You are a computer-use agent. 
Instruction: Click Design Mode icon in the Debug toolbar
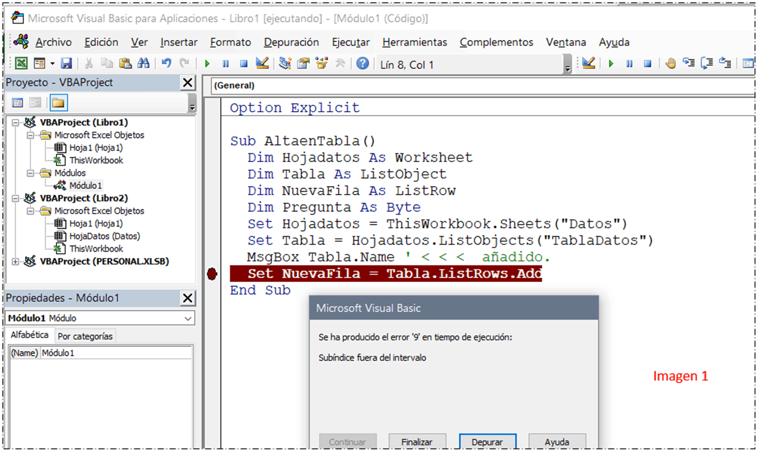tap(589, 63)
